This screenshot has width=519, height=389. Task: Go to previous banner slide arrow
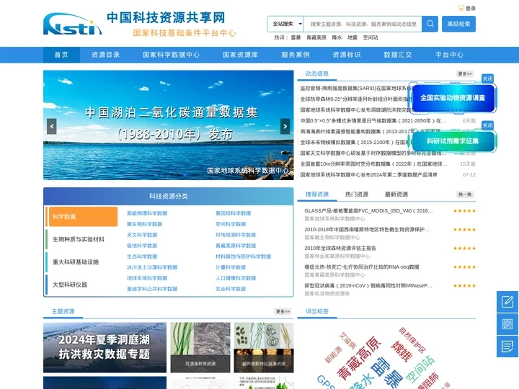click(x=52, y=126)
